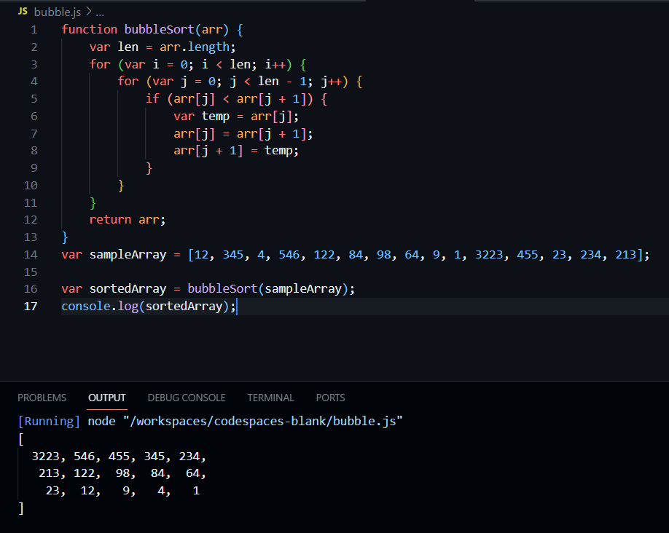Screen dimensions: 669x533
Task: Switch to the TERMINAL tab
Action: (270, 398)
